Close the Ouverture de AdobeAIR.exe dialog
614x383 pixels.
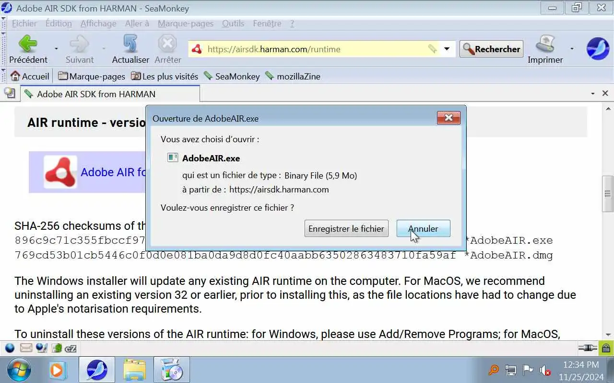[x=449, y=118]
